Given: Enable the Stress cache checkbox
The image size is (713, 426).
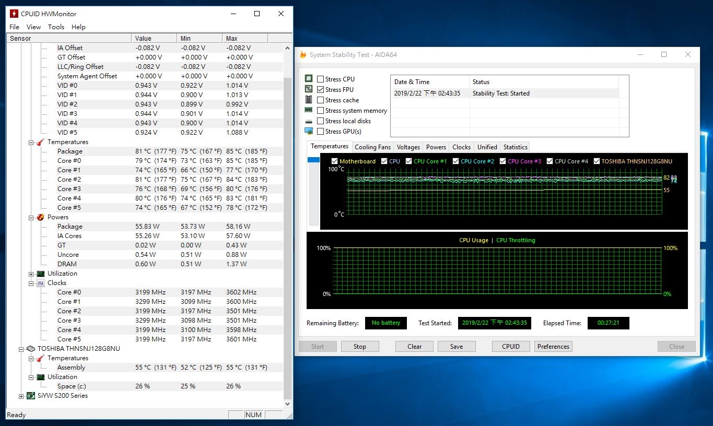Looking at the screenshot, I should tap(321, 100).
